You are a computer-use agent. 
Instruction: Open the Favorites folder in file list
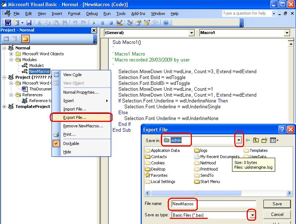[x=156, y=175]
